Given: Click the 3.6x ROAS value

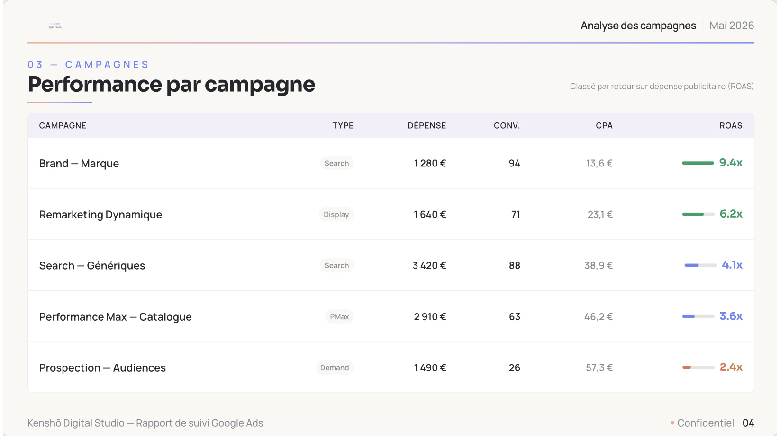Looking at the screenshot, I should coord(731,316).
